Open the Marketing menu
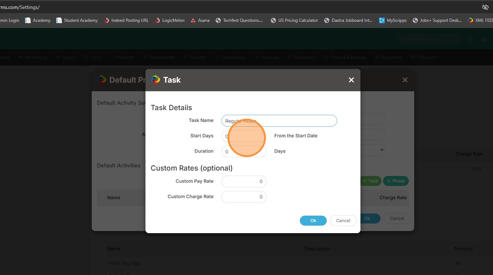Screen dimensions: 493x275 33,57
